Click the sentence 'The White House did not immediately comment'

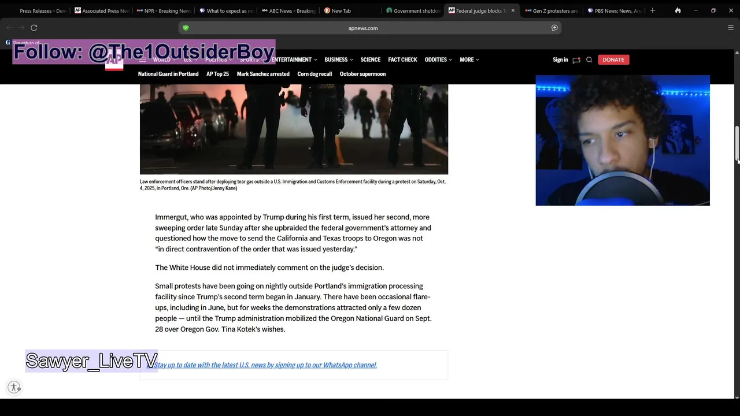coord(269,268)
